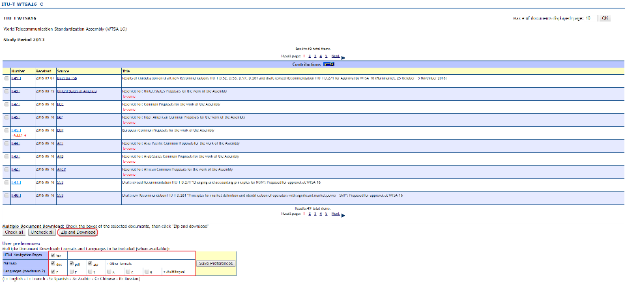The width and height of the screenshot is (625, 282).
Task: Select the checkbox in the RCC row
Action: pyautogui.click(x=7, y=104)
